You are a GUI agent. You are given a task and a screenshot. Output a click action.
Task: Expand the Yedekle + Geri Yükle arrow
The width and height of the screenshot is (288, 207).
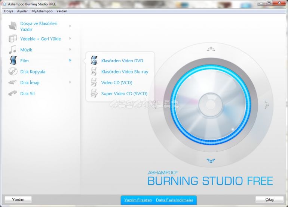[x=70, y=38]
